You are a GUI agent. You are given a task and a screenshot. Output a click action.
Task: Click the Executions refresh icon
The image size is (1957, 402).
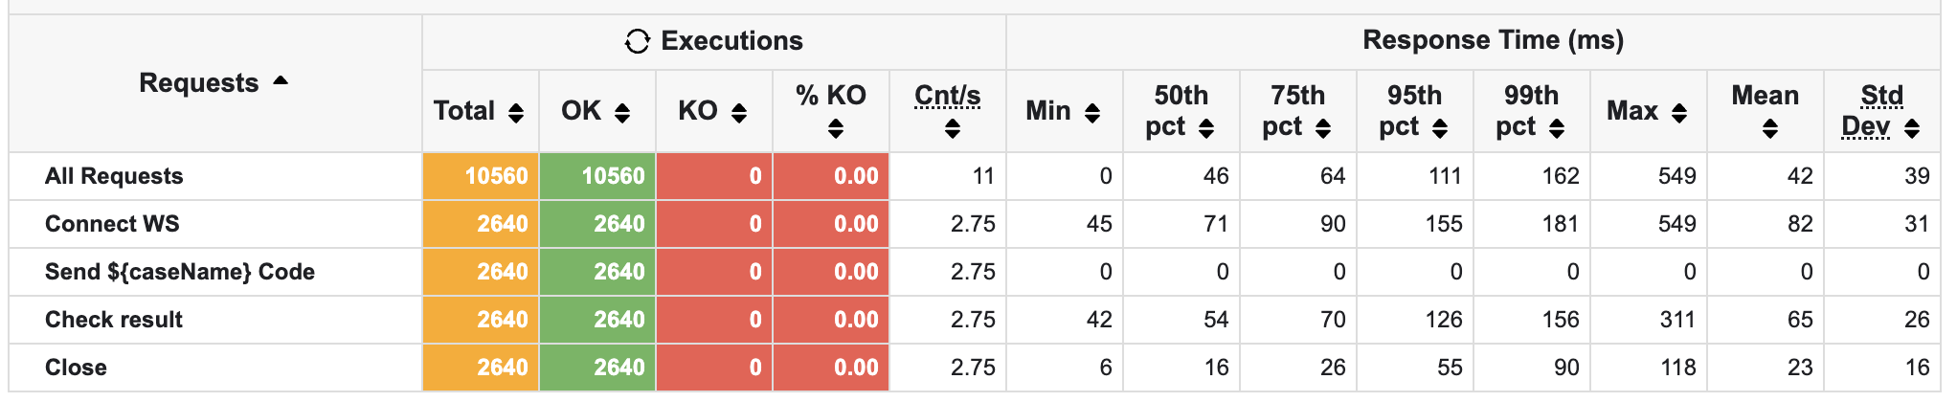(637, 41)
